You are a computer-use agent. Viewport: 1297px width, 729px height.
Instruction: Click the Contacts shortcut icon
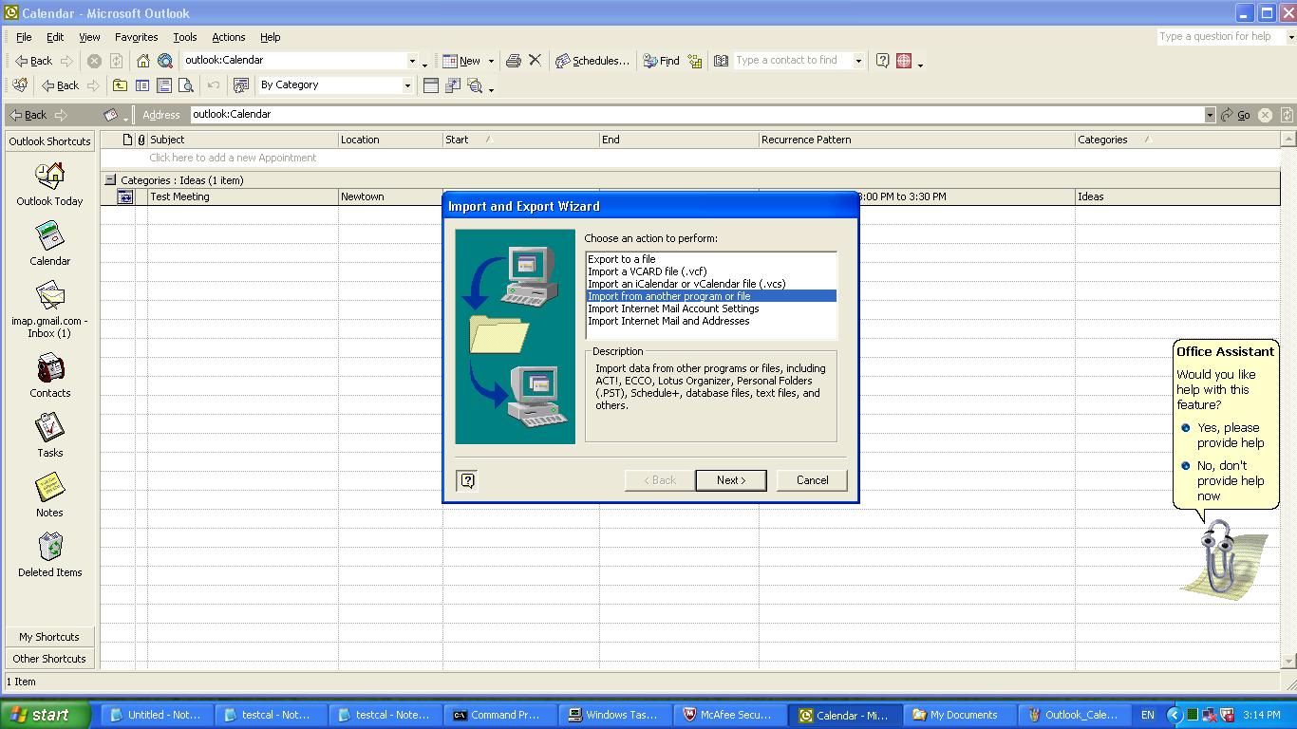point(49,368)
